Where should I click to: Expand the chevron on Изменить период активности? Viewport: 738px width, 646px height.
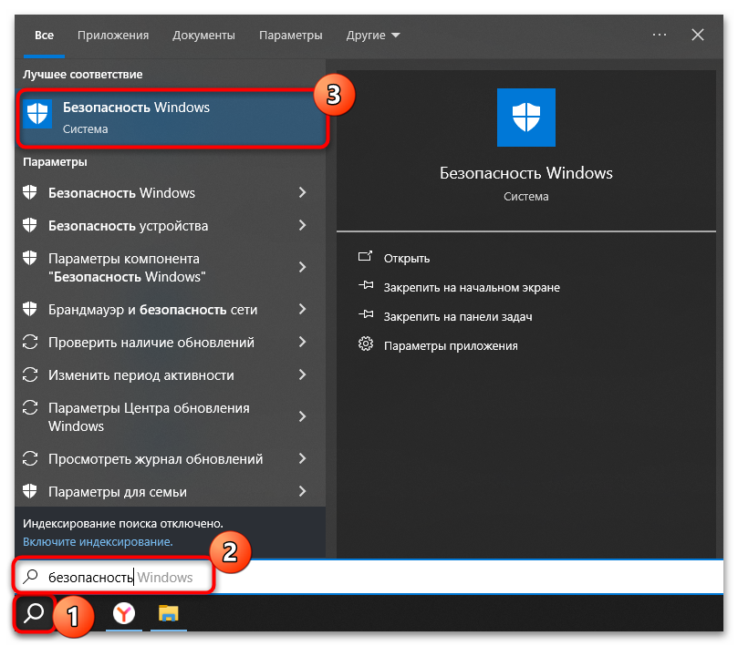point(303,374)
